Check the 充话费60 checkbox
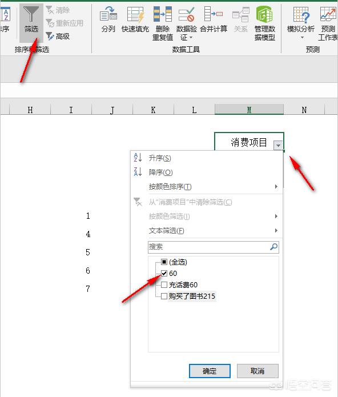Screen dimensions: 338x397 [x=164, y=284]
